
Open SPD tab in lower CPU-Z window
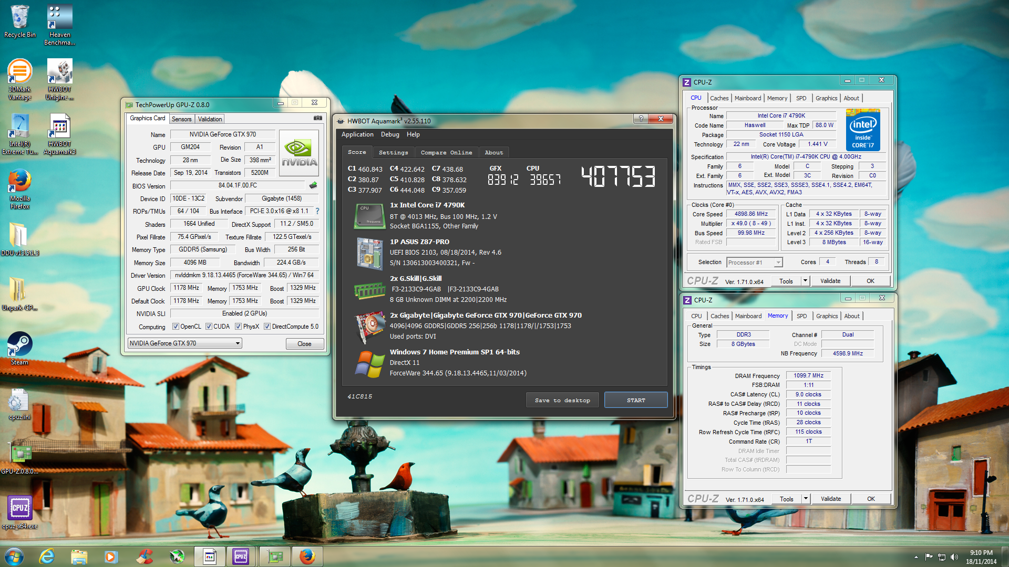pos(801,316)
